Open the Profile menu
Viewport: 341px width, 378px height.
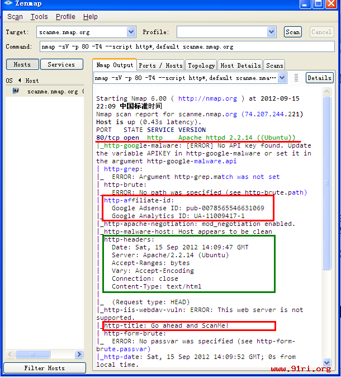tap(65, 17)
